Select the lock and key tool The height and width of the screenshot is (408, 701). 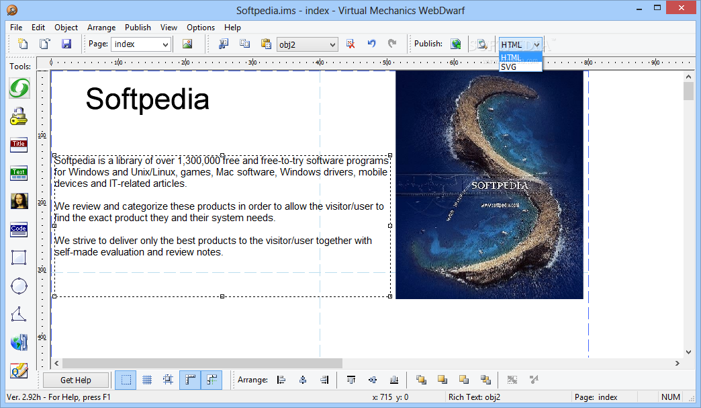pyautogui.click(x=19, y=116)
